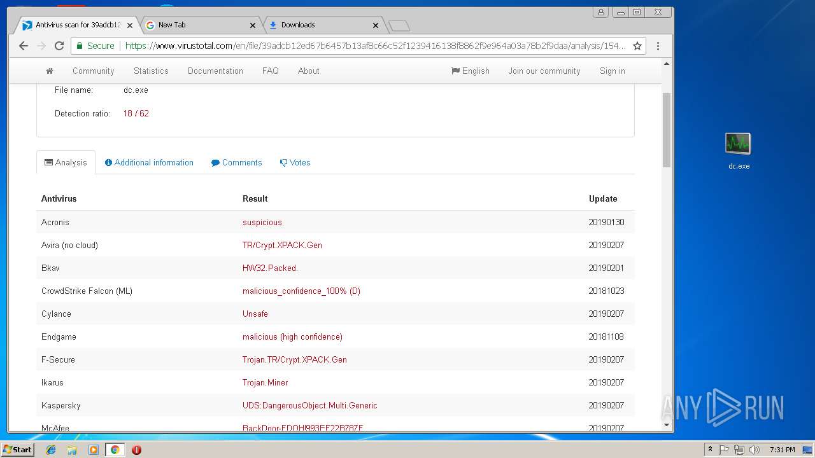
Task: Click the Antivirus column header
Action: [59, 199]
